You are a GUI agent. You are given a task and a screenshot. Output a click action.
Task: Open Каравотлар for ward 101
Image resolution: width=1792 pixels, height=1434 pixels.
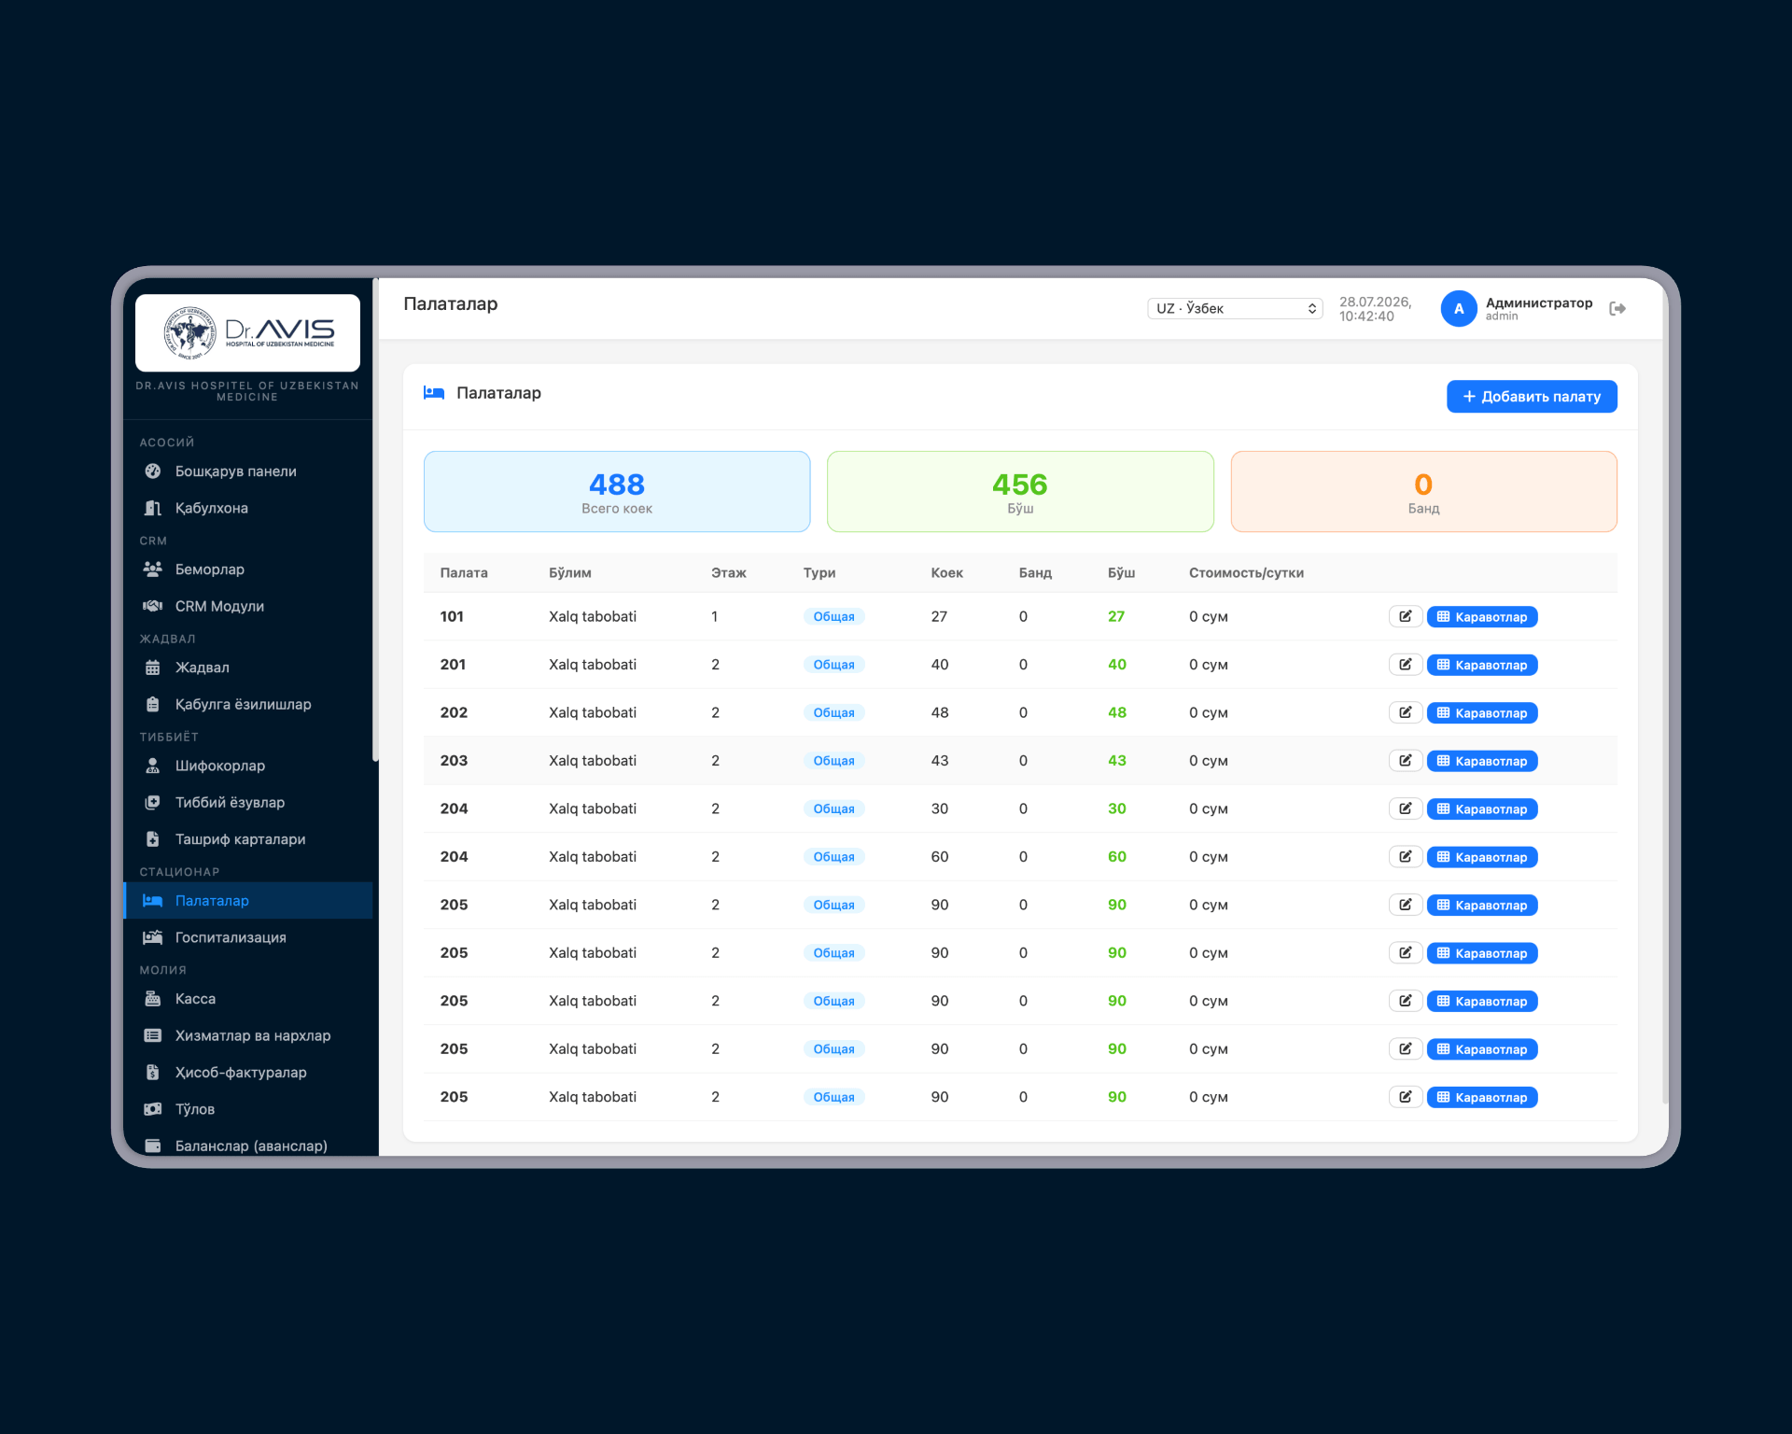tap(1481, 617)
